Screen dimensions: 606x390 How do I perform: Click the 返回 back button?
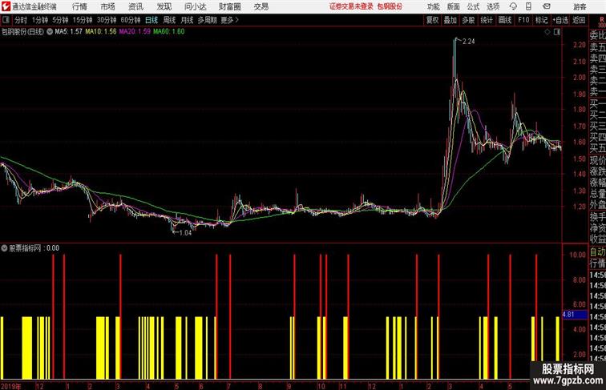pos(579,20)
